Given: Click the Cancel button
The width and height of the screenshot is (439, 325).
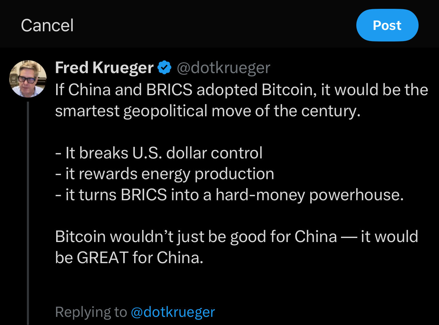Looking at the screenshot, I should click(47, 25).
